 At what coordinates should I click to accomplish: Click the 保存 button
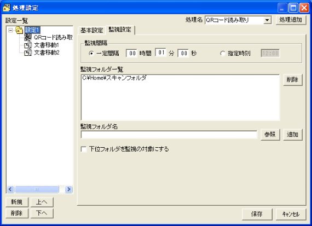pos(257,214)
